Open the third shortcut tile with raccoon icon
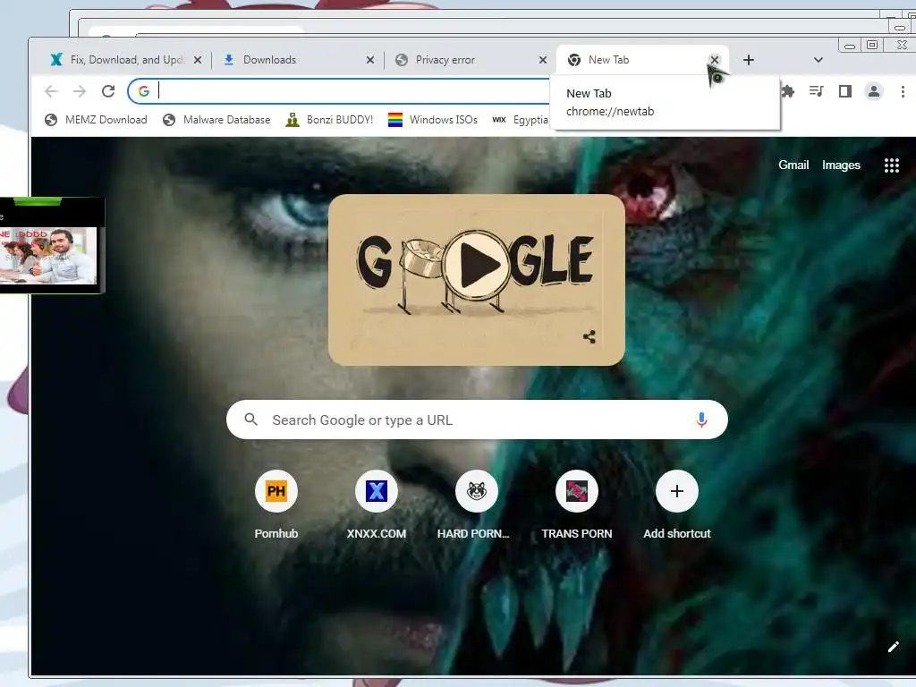Image resolution: width=916 pixels, height=687 pixels. (x=477, y=491)
